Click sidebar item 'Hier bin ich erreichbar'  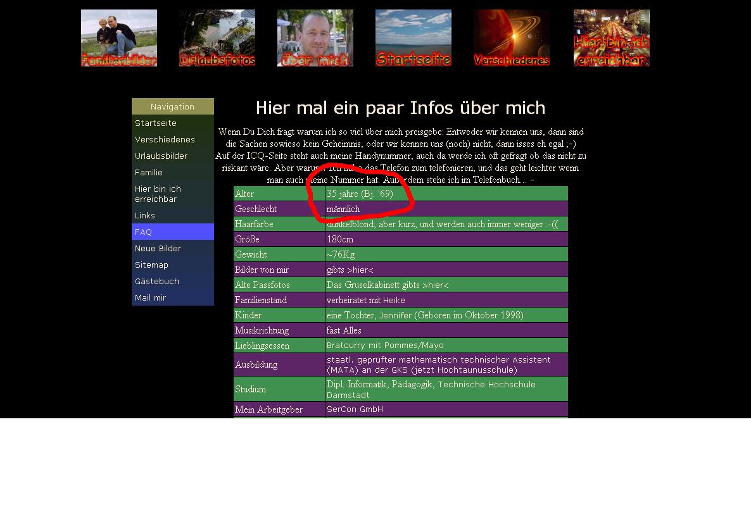pyautogui.click(x=158, y=194)
